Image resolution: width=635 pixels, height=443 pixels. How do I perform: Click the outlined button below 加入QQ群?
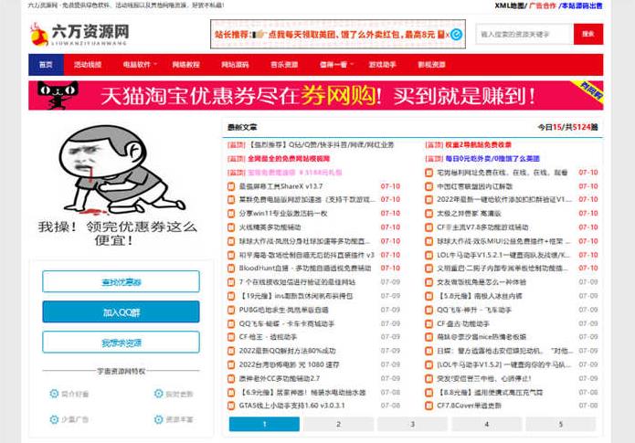(x=121, y=343)
